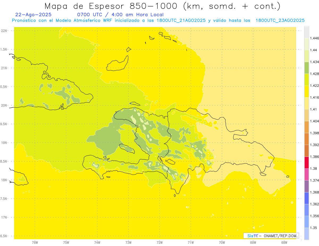Click the '17N' latitude axis label

coord(5,217)
